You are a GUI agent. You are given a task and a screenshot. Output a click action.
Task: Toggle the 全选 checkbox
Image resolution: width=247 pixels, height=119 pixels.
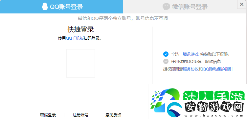coord(166,54)
